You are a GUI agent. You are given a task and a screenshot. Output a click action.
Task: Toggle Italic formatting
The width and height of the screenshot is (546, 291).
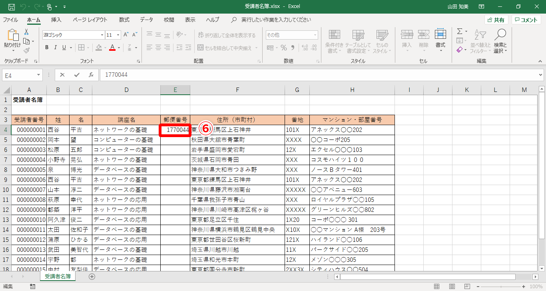(56, 48)
